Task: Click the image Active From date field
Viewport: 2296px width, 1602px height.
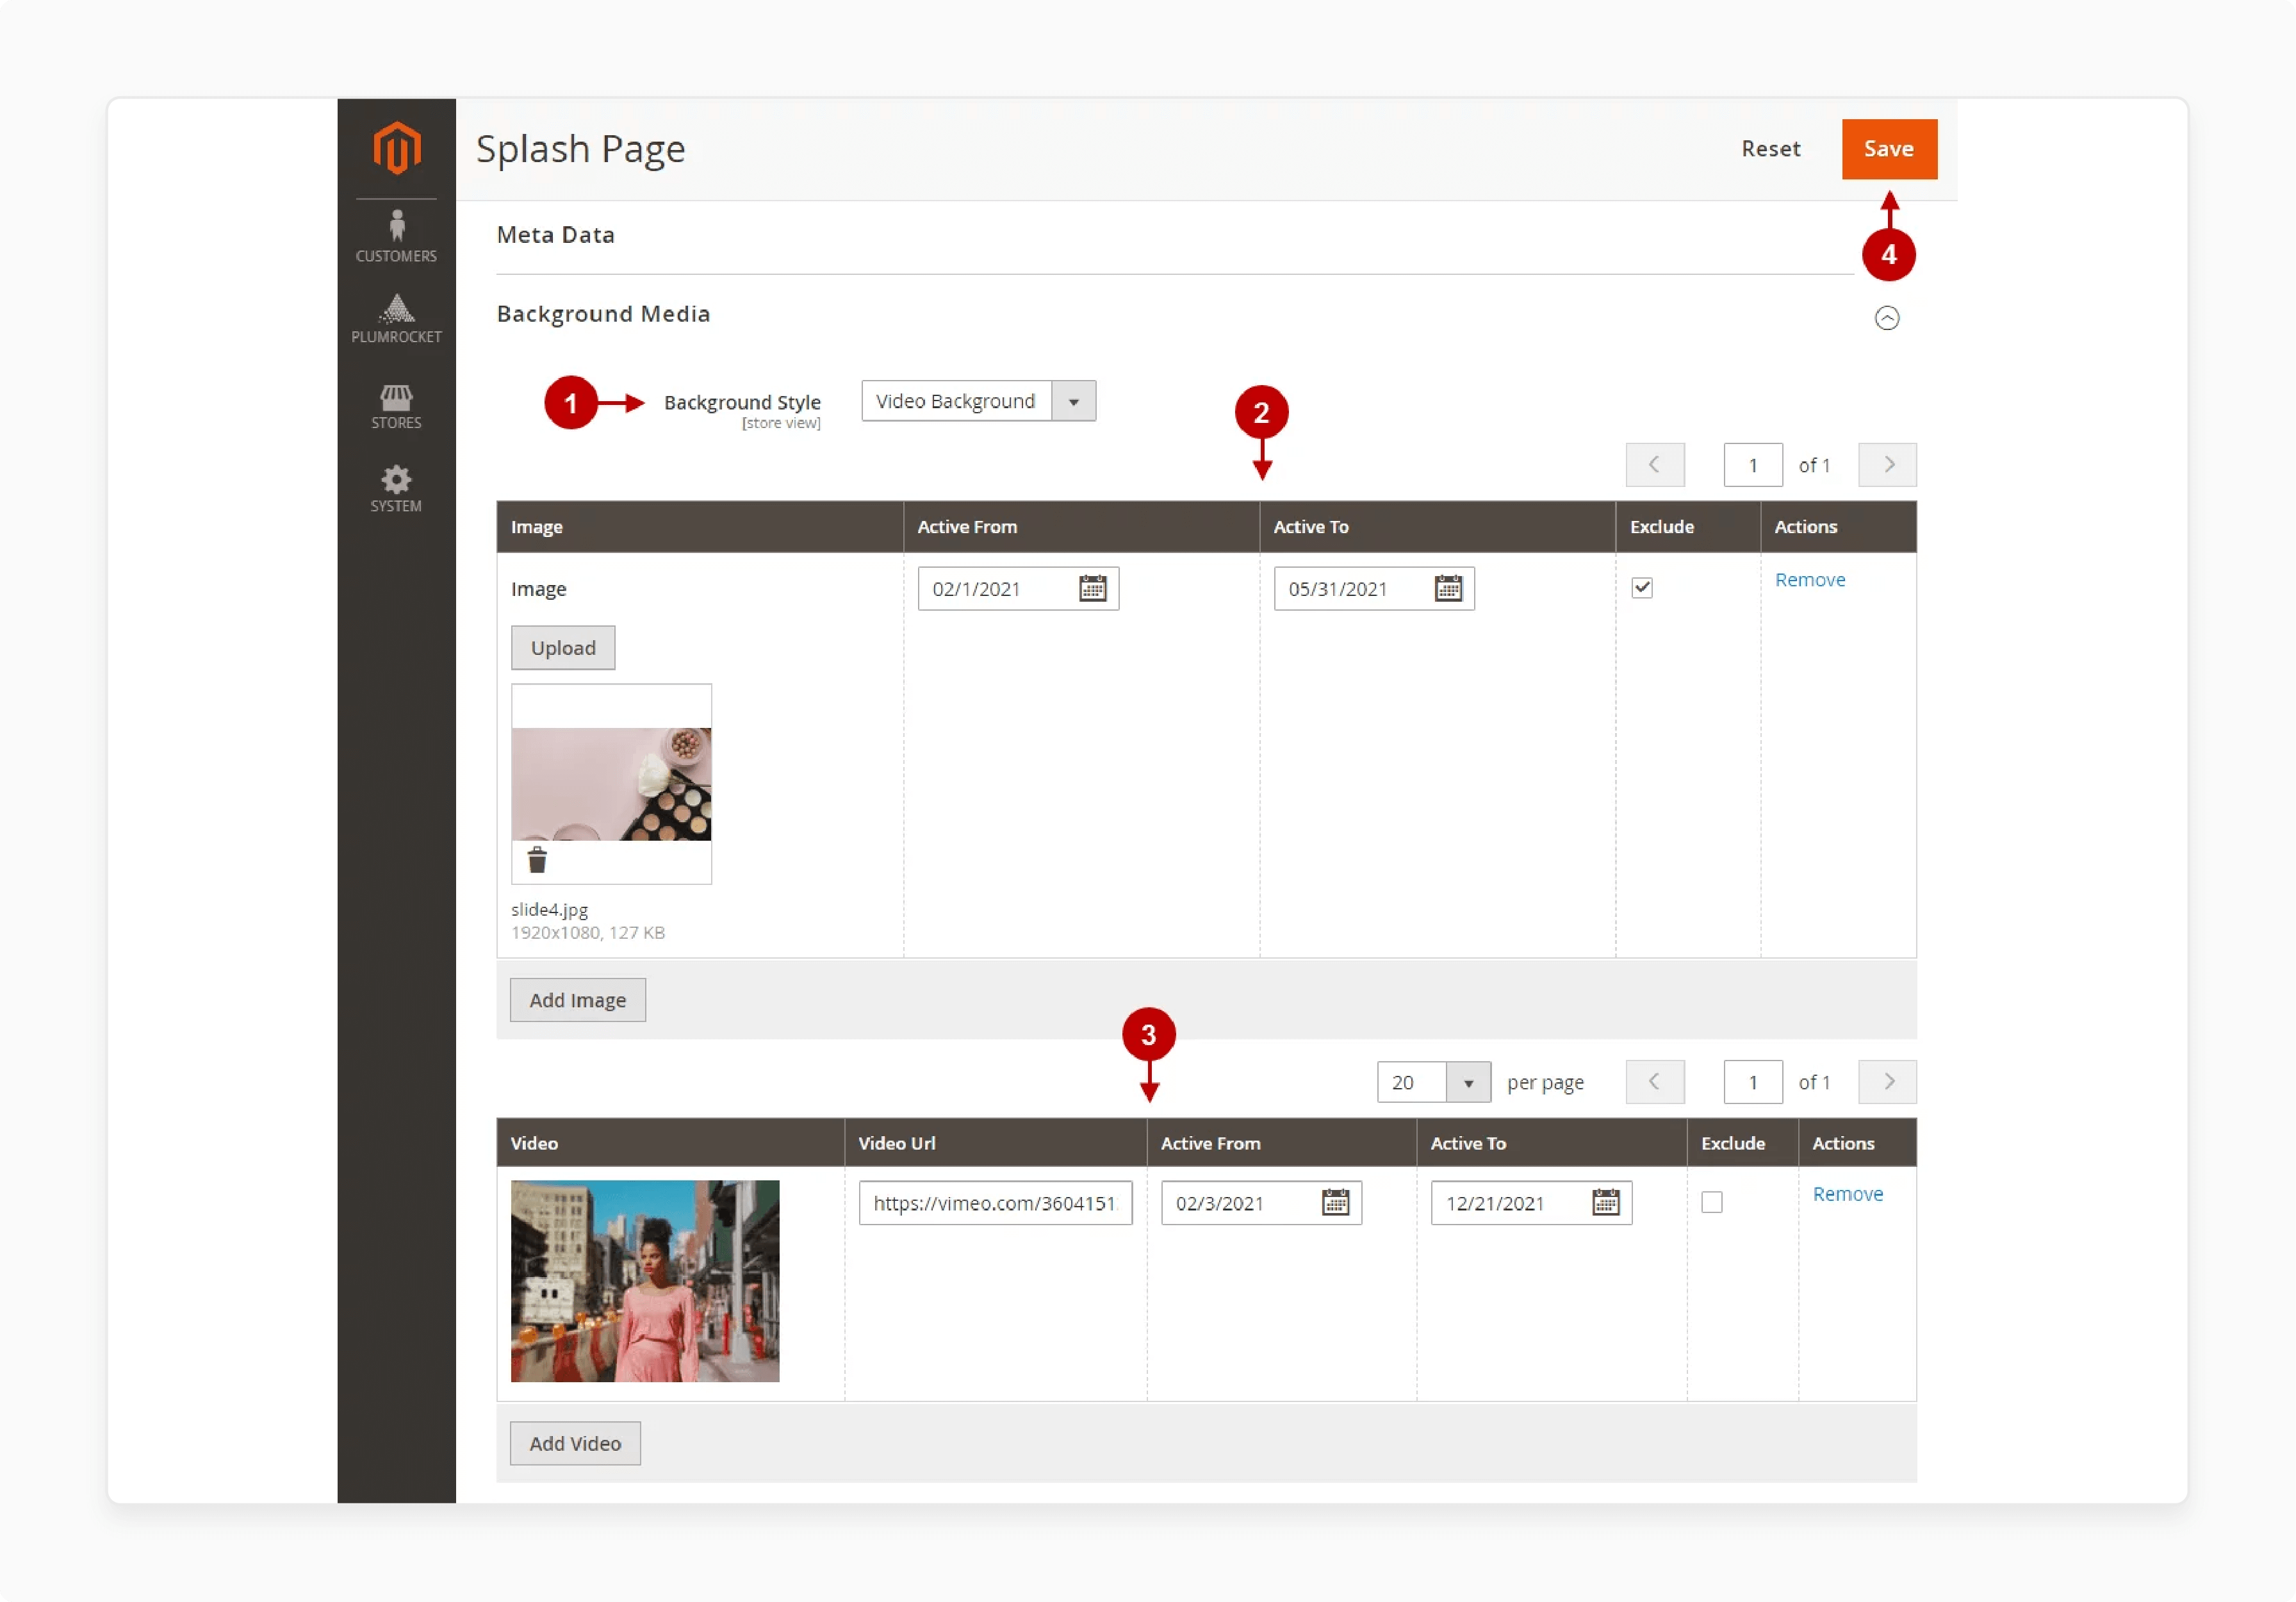Action: coord(1018,589)
